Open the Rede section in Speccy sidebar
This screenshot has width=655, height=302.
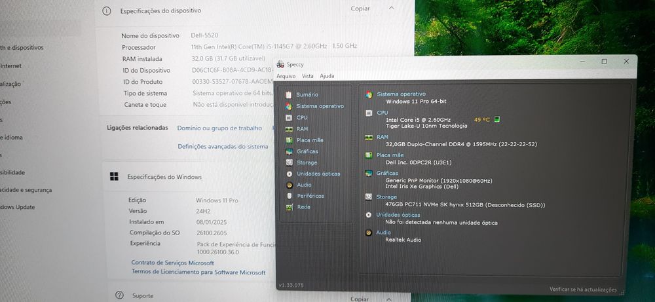click(x=304, y=207)
